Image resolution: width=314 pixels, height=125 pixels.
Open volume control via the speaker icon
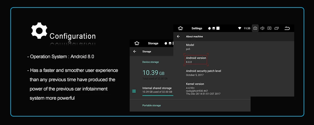tap(262, 28)
